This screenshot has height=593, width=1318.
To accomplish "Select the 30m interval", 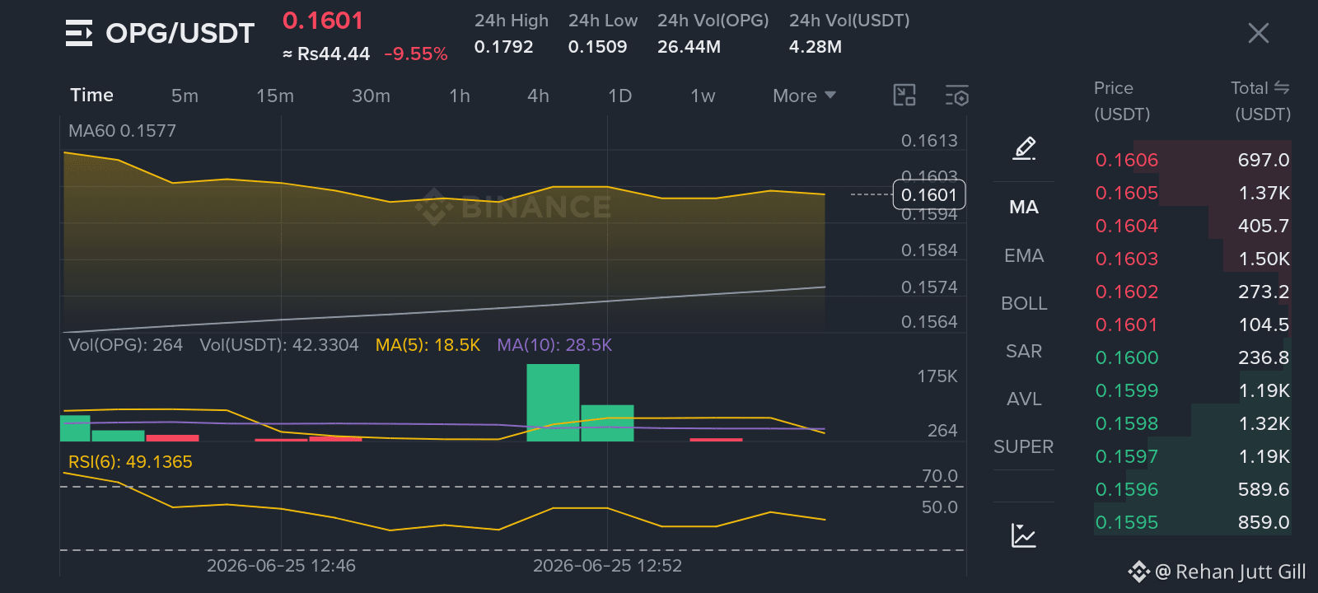I will [x=371, y=96].
